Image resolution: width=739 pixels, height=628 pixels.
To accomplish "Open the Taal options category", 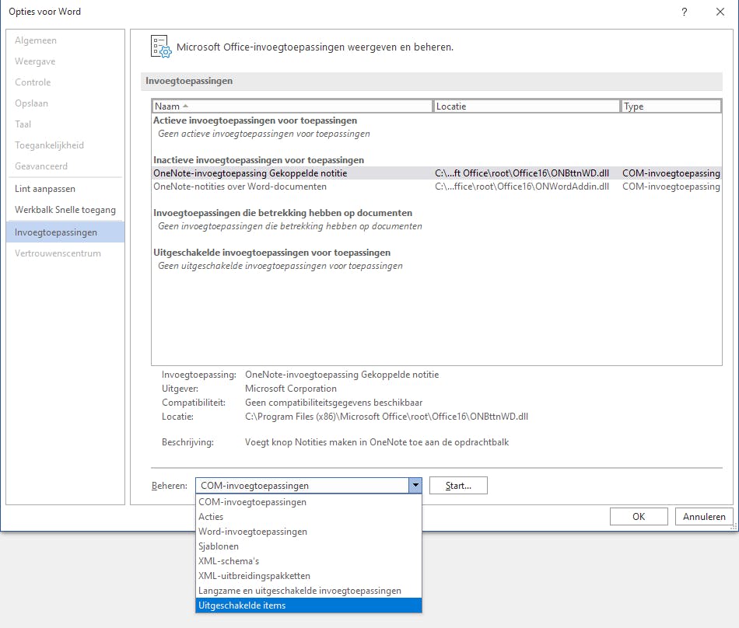I will pyautogui.click(x=65, y=124).
